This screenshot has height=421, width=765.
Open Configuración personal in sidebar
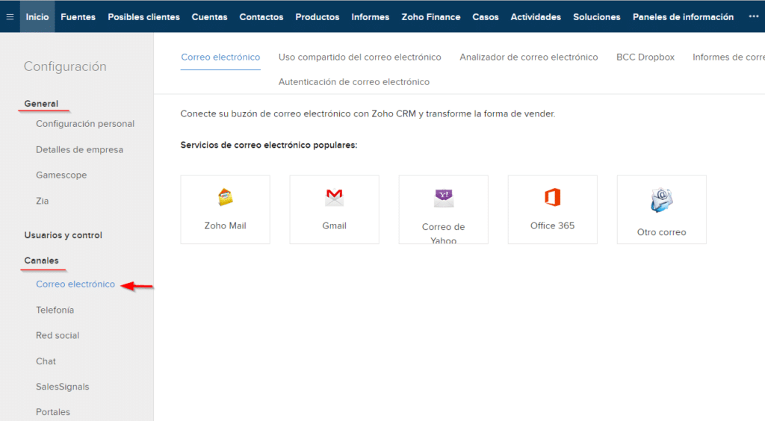[x=85, y=124]
